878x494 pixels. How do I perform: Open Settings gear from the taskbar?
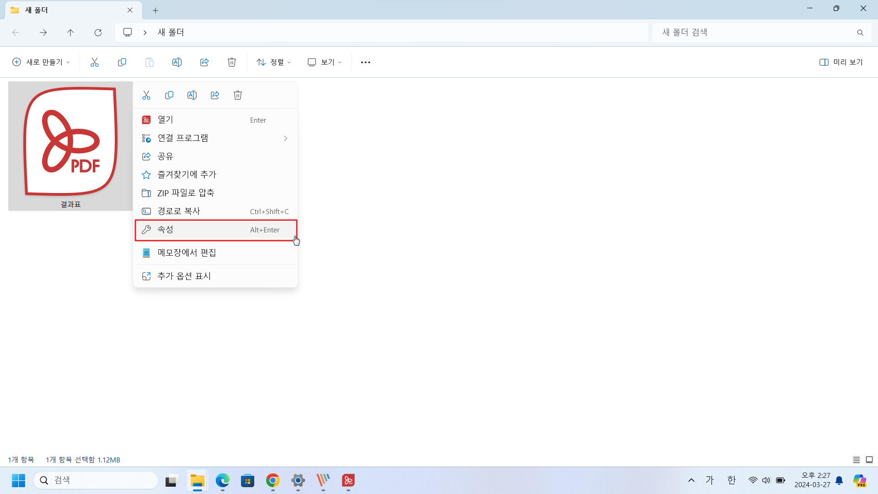[x=298, y=480]
